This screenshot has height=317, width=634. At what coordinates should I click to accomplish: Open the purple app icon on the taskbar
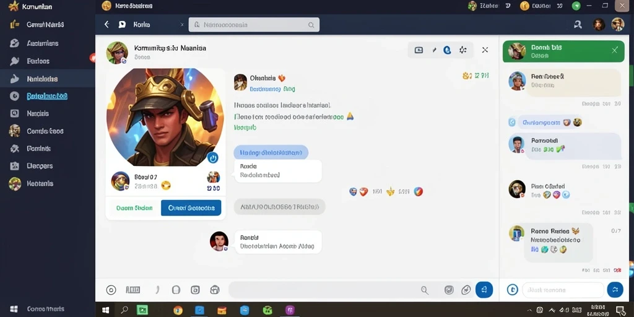290,310
